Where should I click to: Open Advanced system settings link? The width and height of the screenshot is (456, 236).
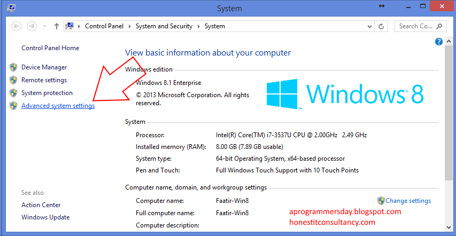click(58, 106)
